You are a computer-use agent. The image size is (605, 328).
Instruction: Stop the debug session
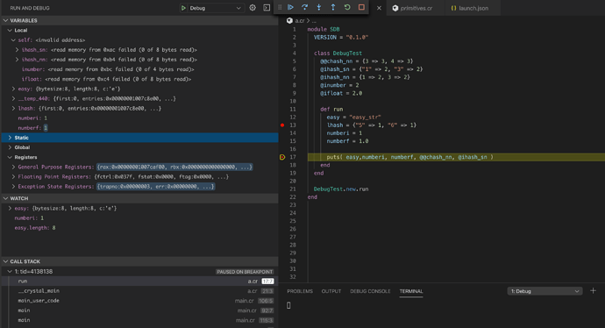click(x=361, y=7)
